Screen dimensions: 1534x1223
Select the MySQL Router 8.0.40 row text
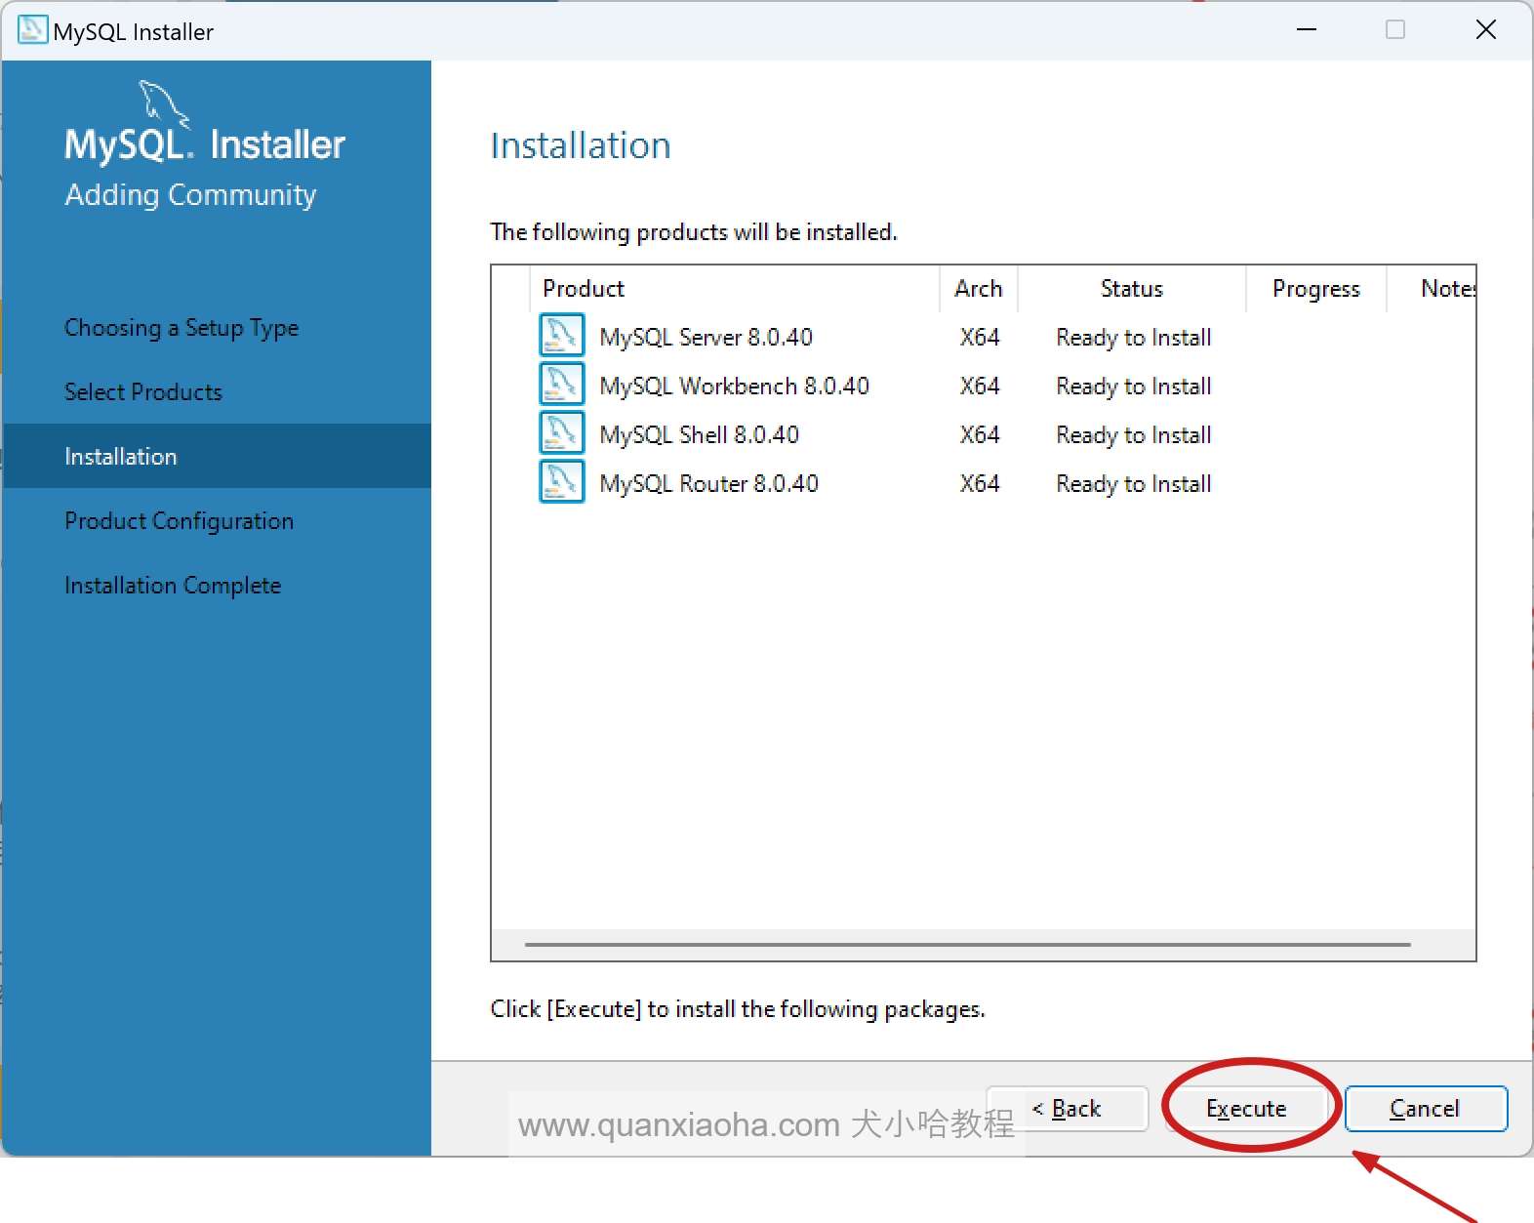[709, 484]
